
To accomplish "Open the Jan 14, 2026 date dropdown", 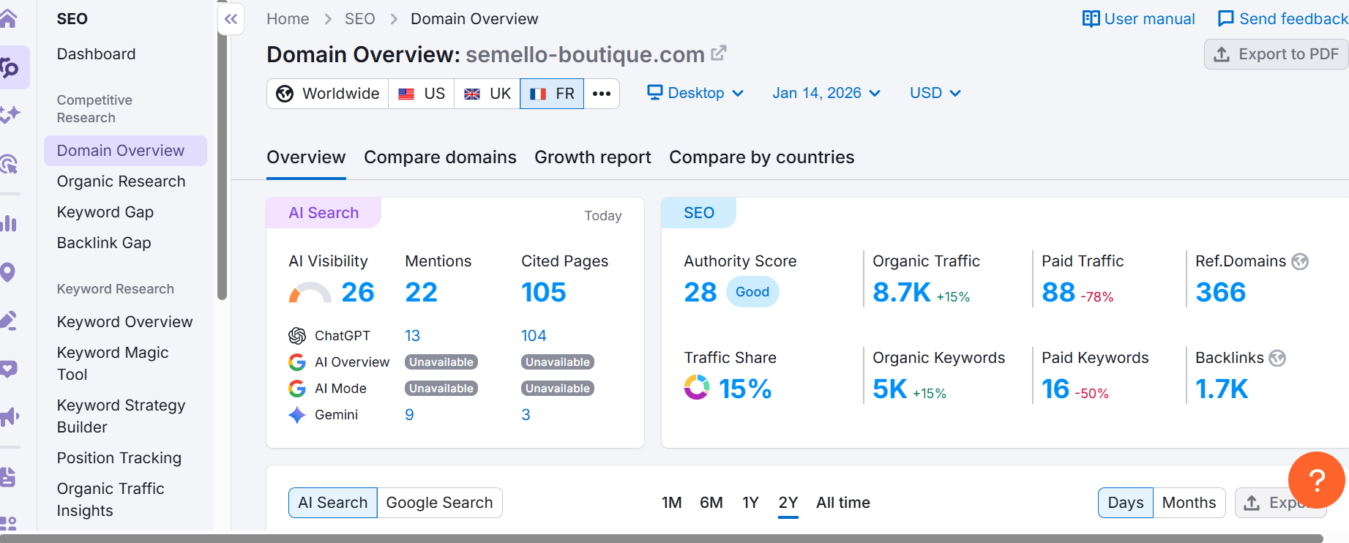I will pyautogui.click(x=826, y=93).
